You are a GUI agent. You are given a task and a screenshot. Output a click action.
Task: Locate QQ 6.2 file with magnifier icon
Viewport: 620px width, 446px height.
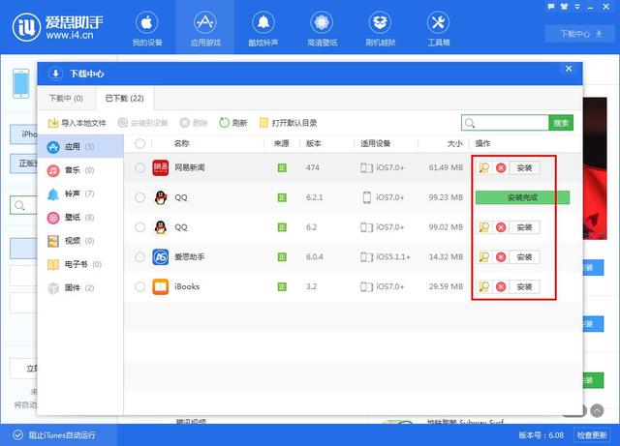(484, 227)
